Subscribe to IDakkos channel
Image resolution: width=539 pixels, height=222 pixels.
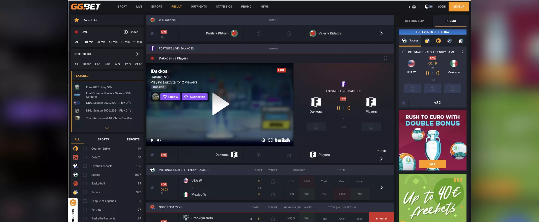pos(195,97)
